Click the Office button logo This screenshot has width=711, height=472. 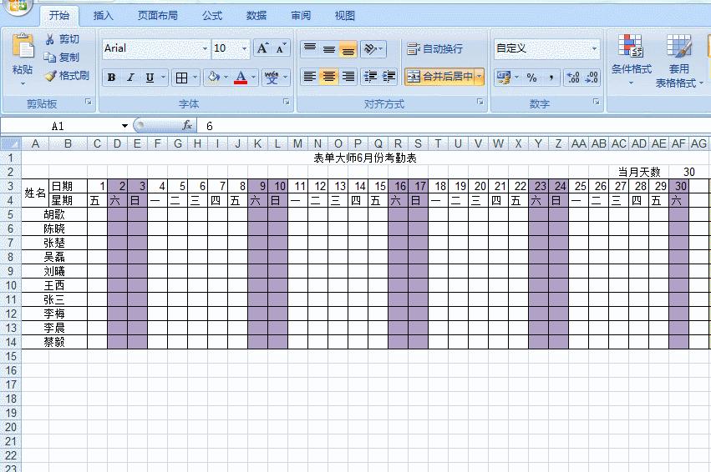pos(18,6)
